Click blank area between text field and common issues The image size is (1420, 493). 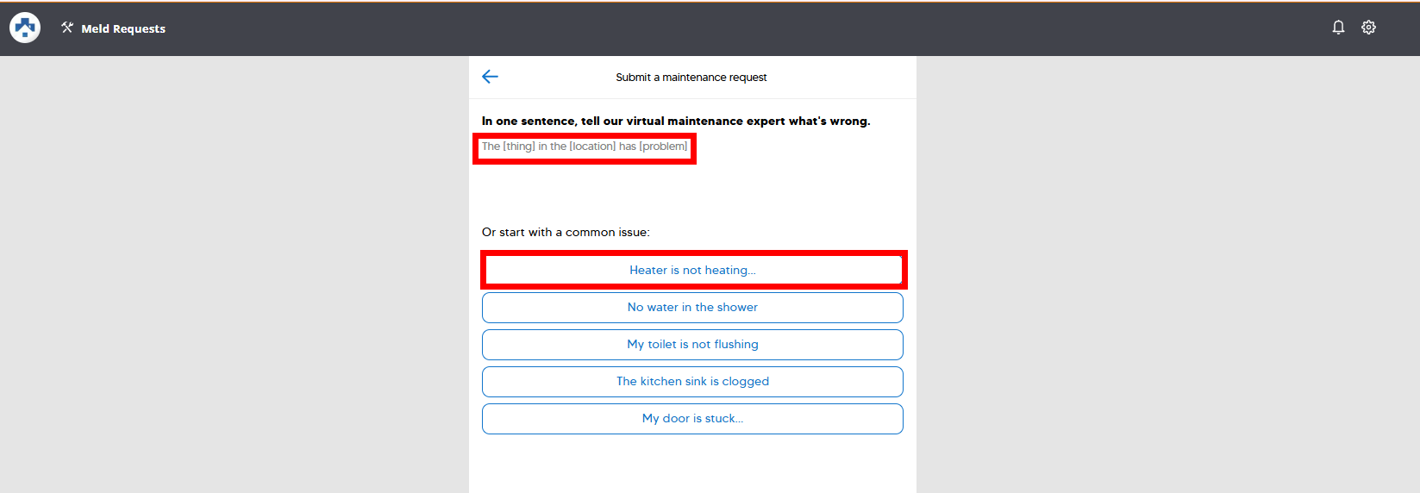click(x=692, y=194)
